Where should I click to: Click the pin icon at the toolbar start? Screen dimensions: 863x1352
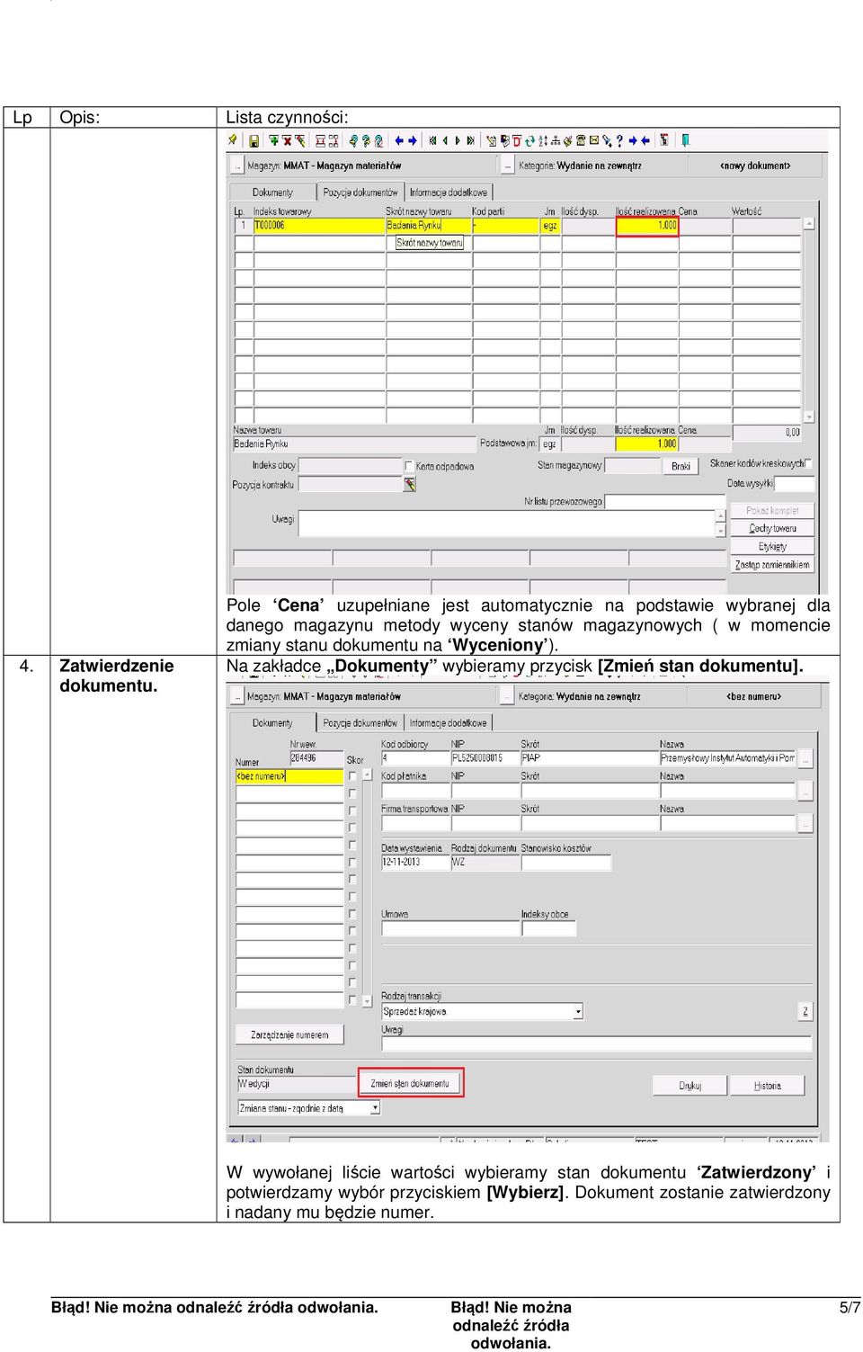[x=233, y=139]
